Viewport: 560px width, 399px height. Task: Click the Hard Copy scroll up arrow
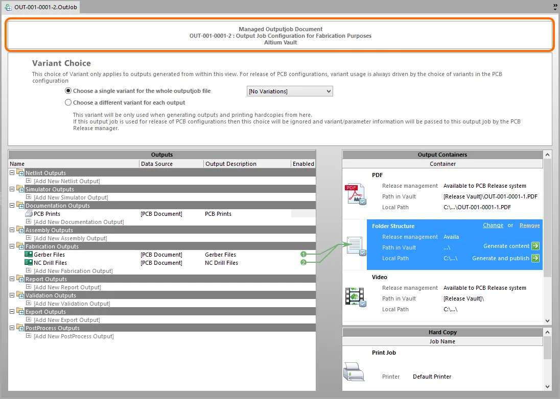(547, 332)
